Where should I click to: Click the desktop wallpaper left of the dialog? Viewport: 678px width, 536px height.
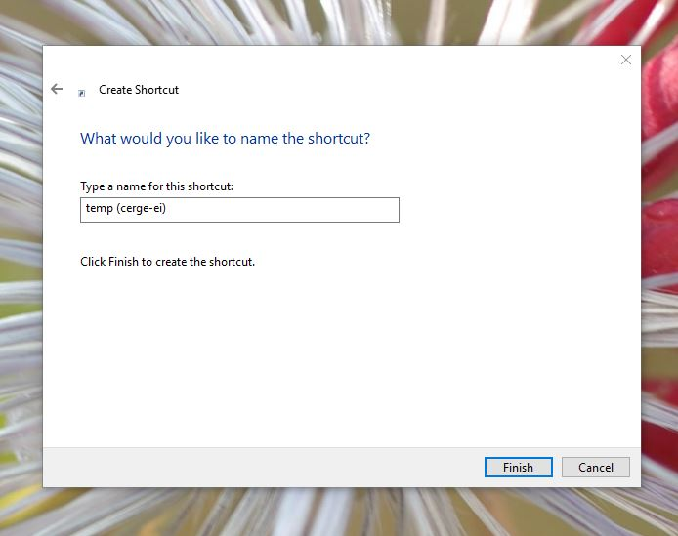tap(20, 293)
